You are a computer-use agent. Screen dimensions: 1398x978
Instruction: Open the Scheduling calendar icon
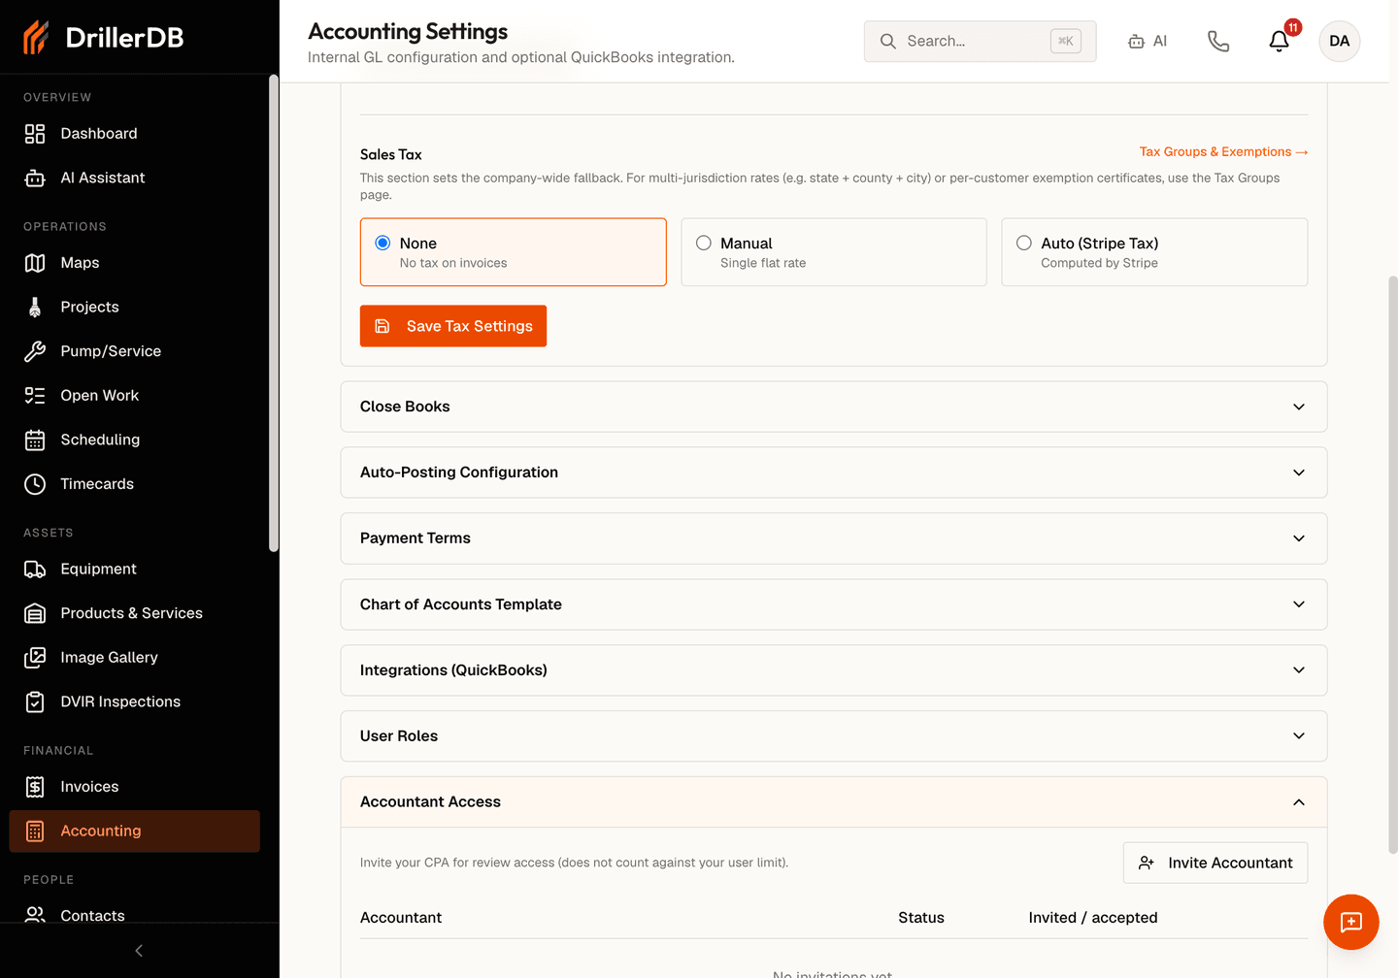35,440
